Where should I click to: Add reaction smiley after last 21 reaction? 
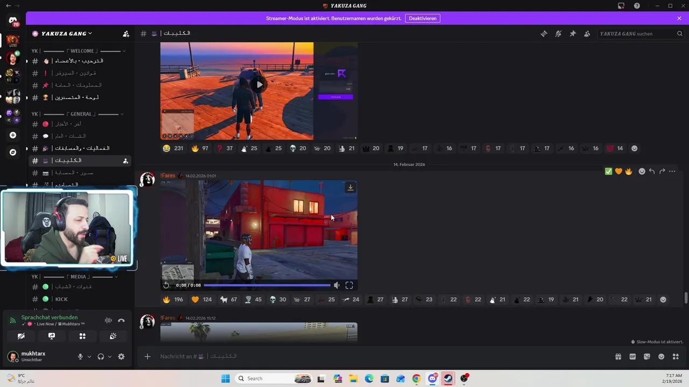coord(663,299)
